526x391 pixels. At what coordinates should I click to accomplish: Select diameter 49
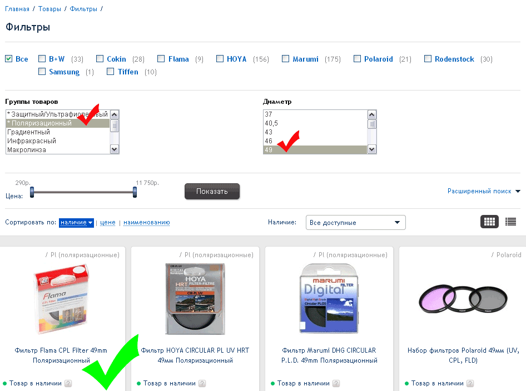point(315,150)
